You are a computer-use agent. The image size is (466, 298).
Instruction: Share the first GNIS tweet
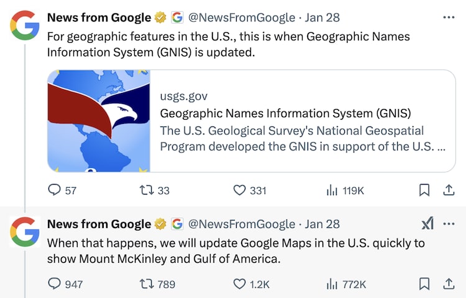coord(447,191)
